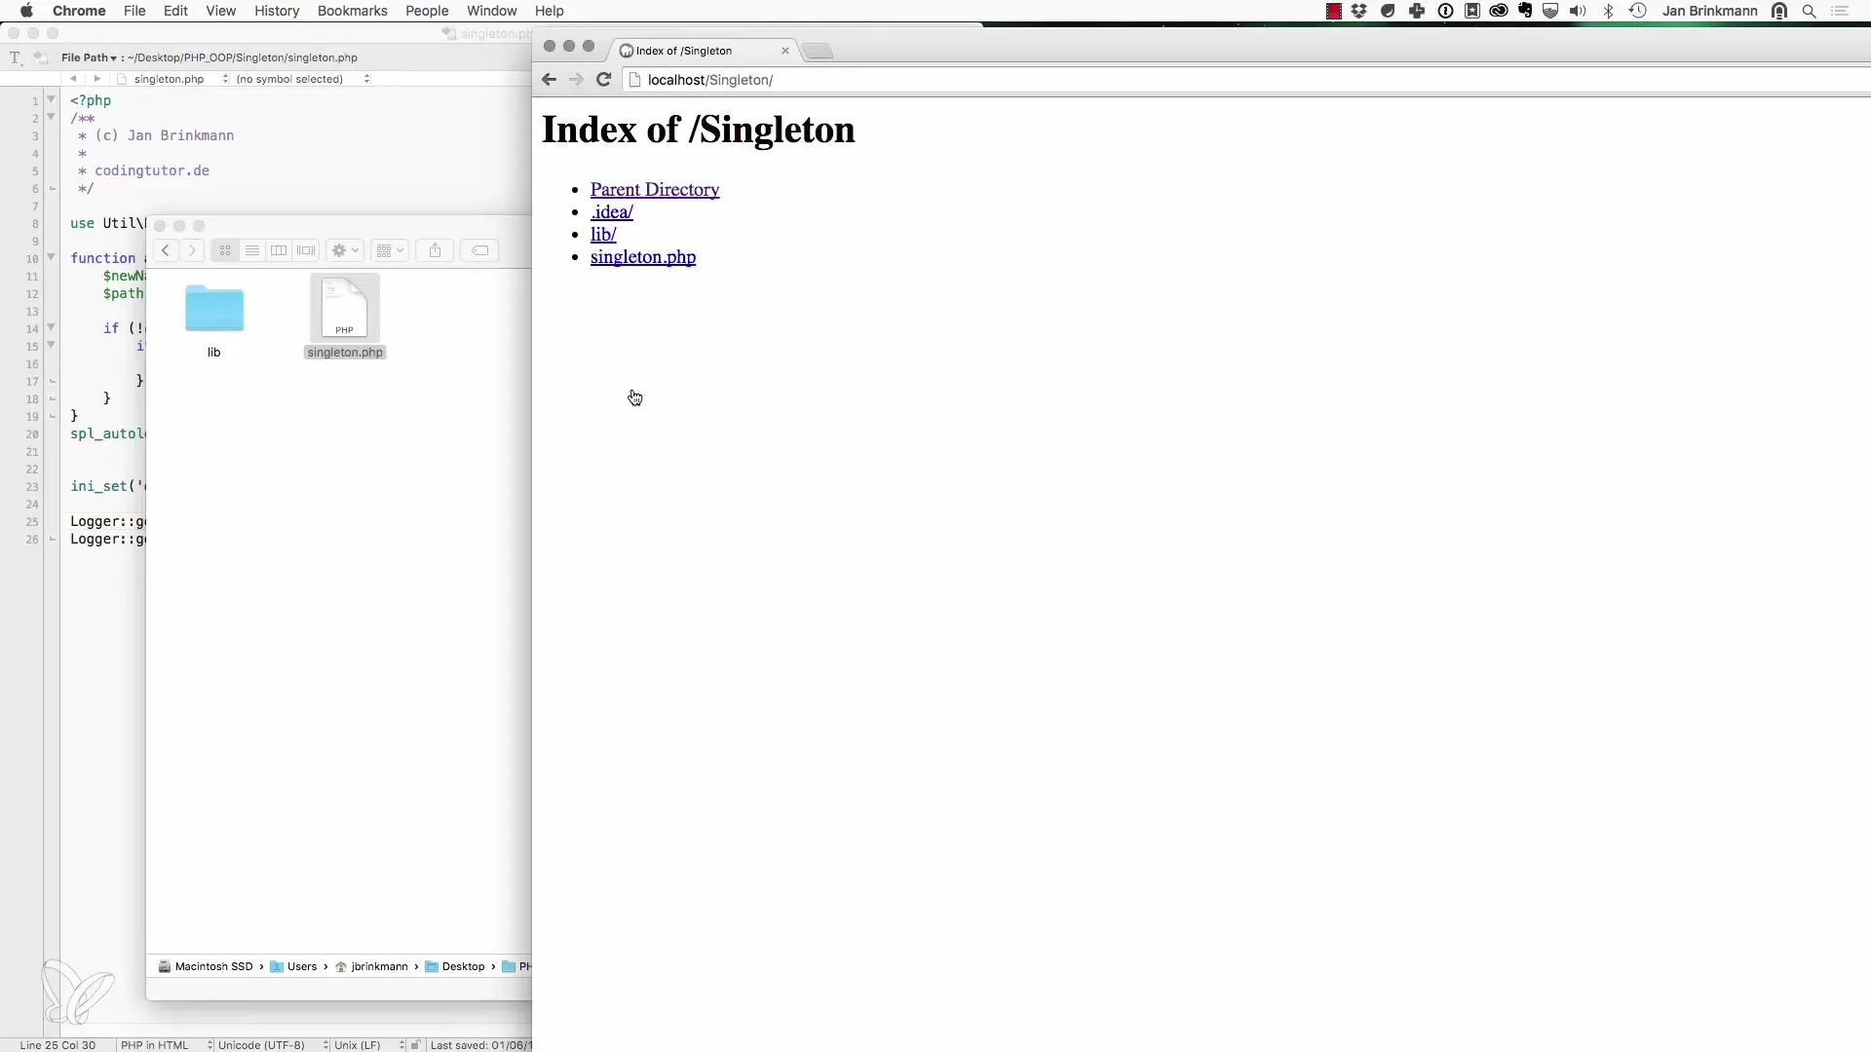Screen dimensions: 1871x1052
Task: Click the Finder share button
Action: [x=435, y=250]
